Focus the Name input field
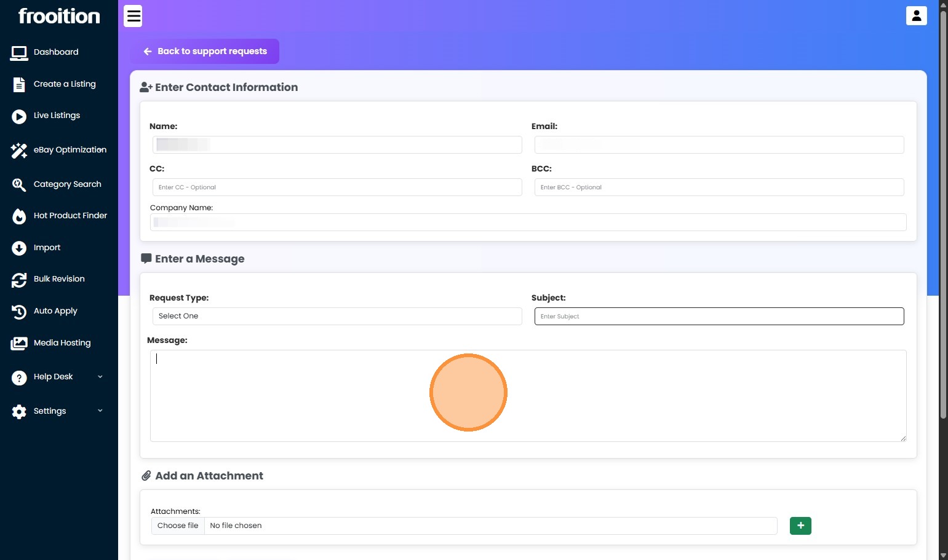Viewport: 948px width, 560px height. (337, 144)
